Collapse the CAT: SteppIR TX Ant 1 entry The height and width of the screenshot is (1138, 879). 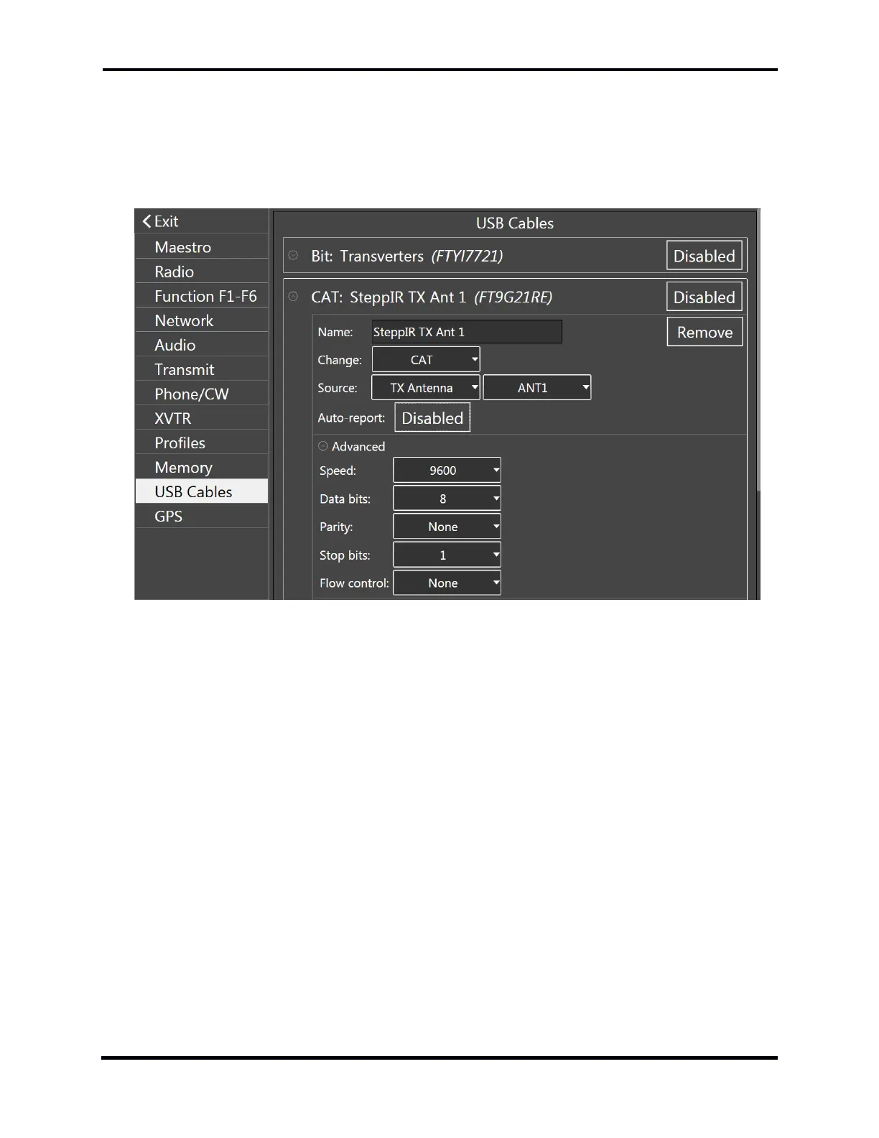click(x=293, y=296)
